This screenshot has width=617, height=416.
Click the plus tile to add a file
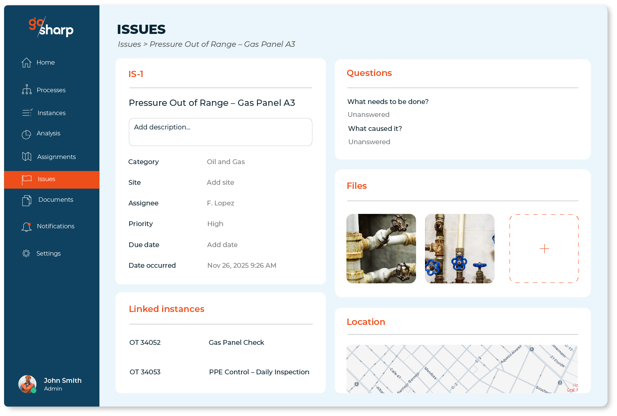click(x=544, y=249)
